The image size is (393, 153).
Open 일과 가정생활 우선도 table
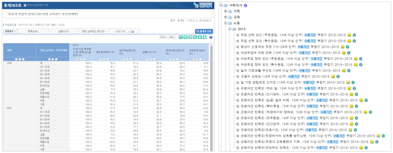269,70
